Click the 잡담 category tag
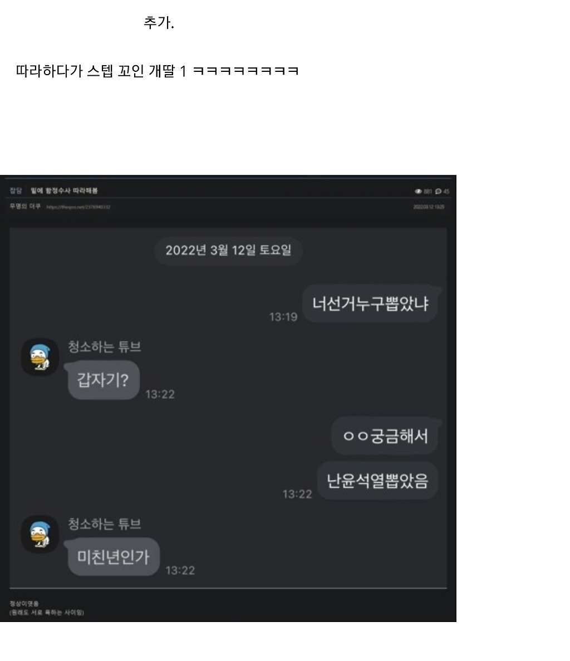 pyautogui.click(x=16, y=190)
